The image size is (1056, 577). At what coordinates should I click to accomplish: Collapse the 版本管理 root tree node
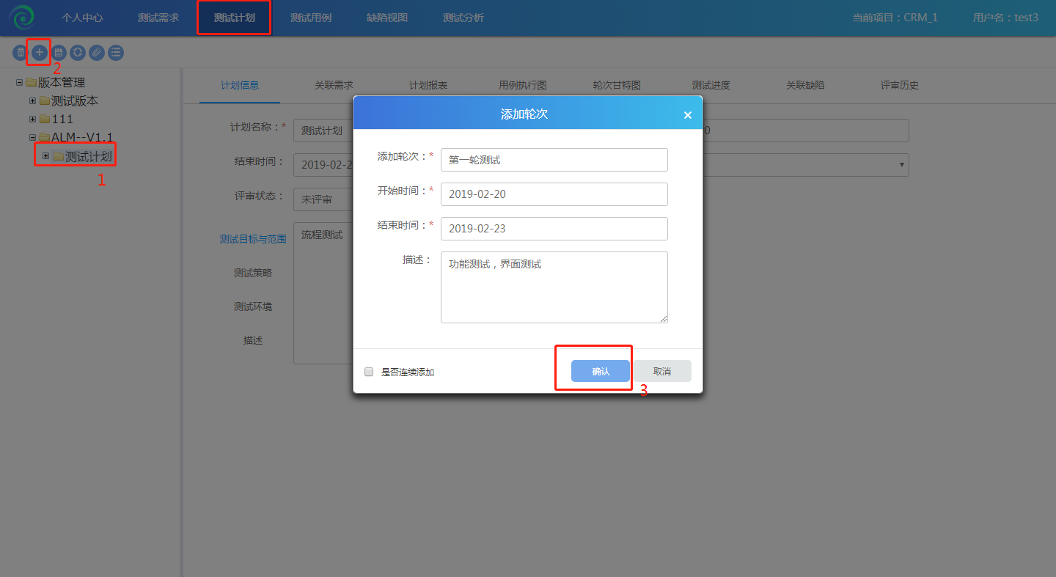19,82
